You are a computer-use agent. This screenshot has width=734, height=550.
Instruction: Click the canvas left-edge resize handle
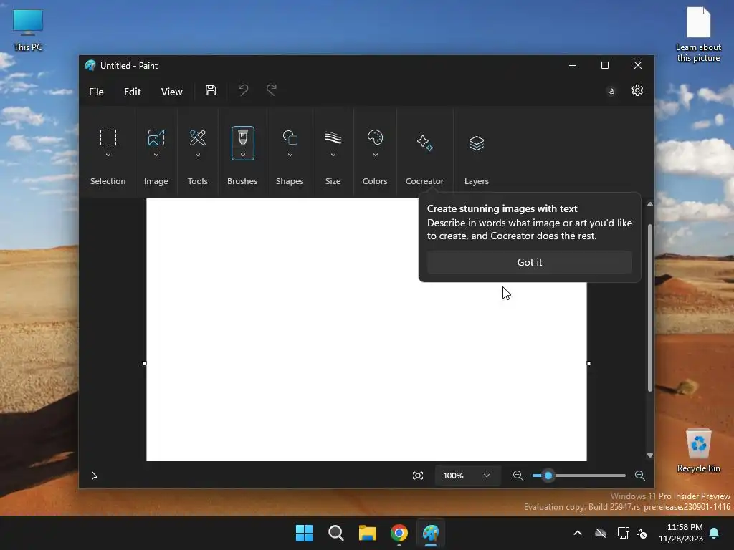(144, 363)
